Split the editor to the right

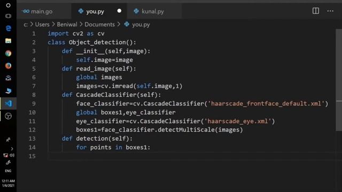[x=316, y=11]
